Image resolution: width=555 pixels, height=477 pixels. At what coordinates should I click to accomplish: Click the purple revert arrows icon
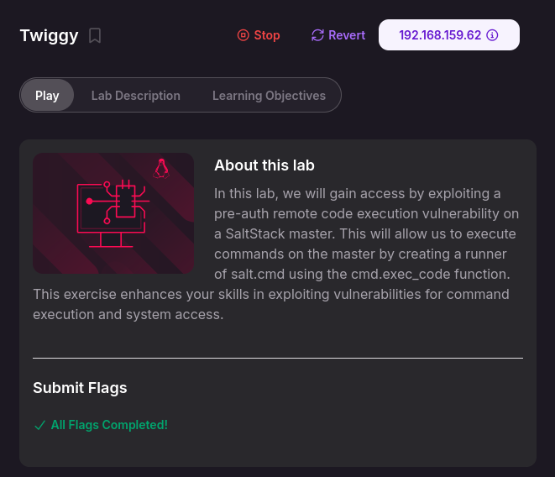tap(317, 35)
